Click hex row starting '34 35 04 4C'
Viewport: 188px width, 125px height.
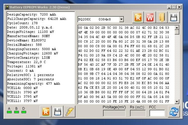click(124, 37)
